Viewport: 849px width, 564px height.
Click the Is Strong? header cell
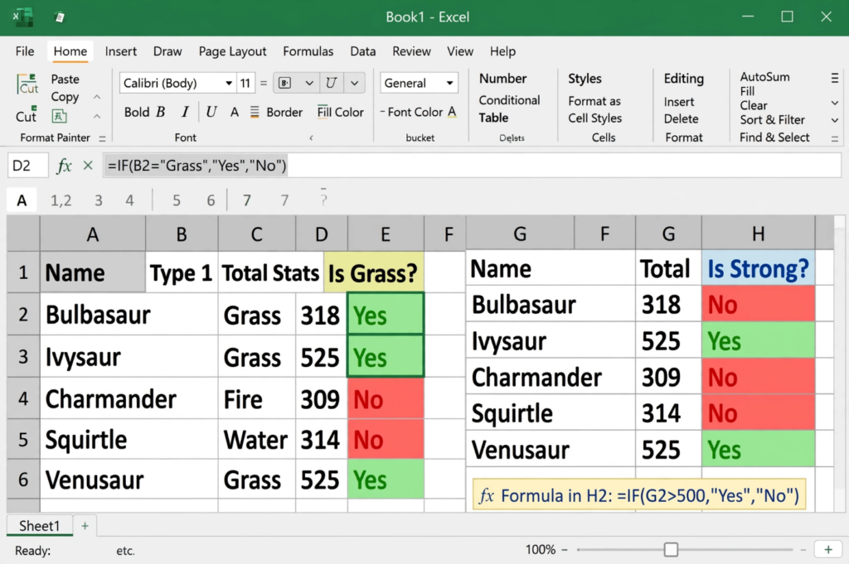(x=758, y=269)
